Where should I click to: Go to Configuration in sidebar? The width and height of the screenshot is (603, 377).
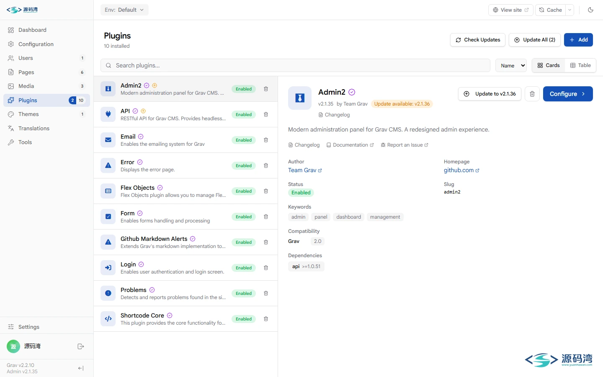click(46, 44)
